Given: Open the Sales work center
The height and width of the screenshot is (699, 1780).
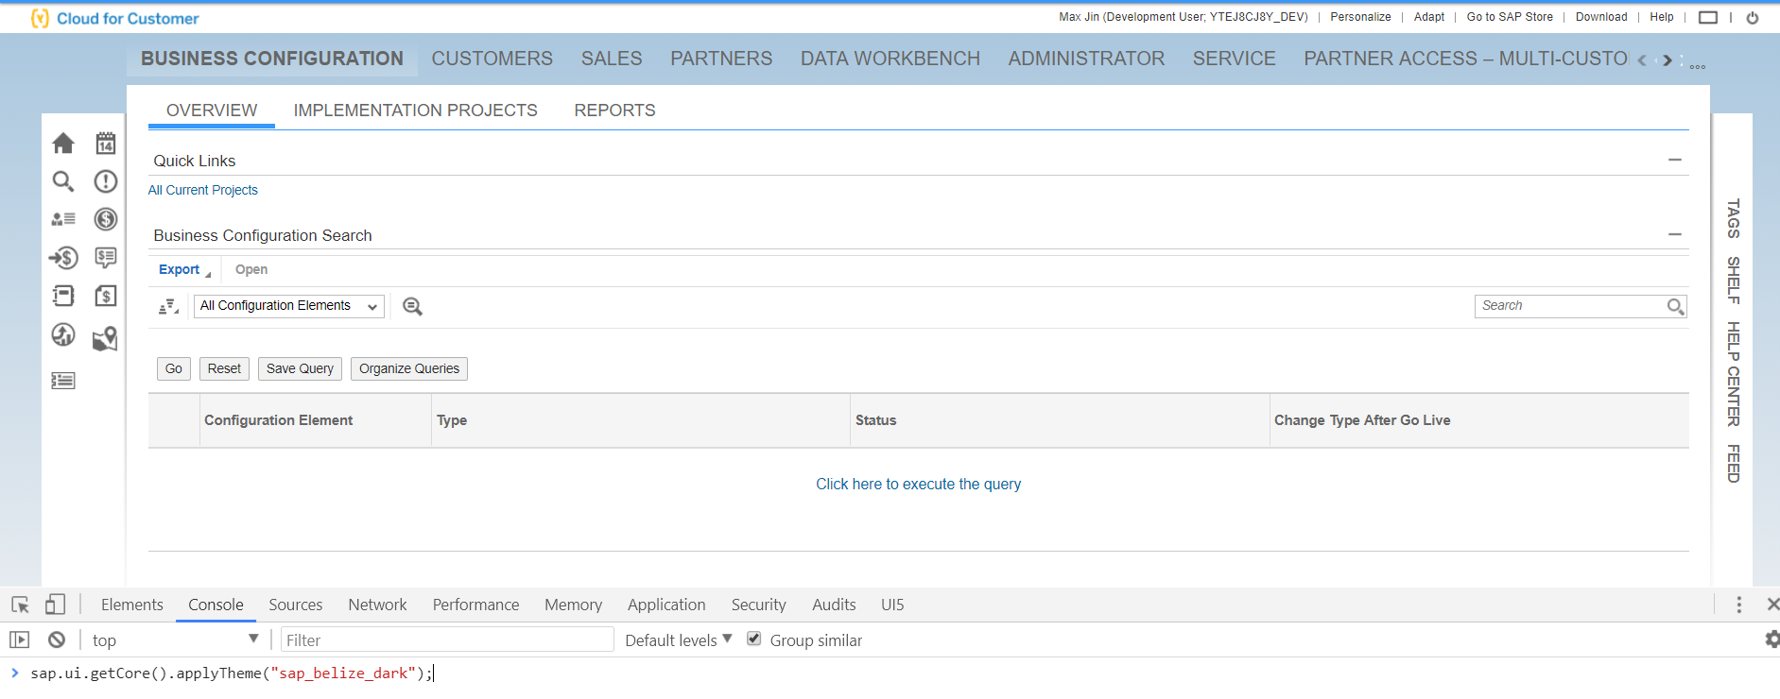Looking at the screenshot, I should tap(612, 59).
